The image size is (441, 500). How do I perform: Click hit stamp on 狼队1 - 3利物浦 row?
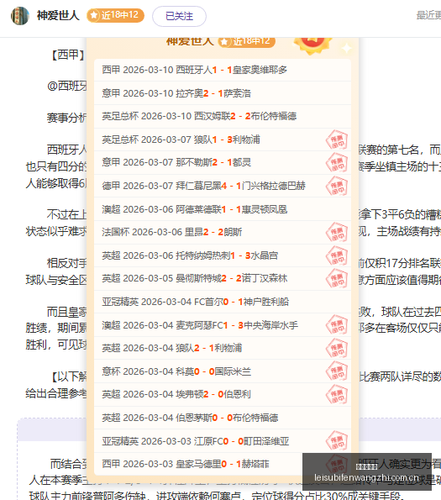[x=337, y=140]
